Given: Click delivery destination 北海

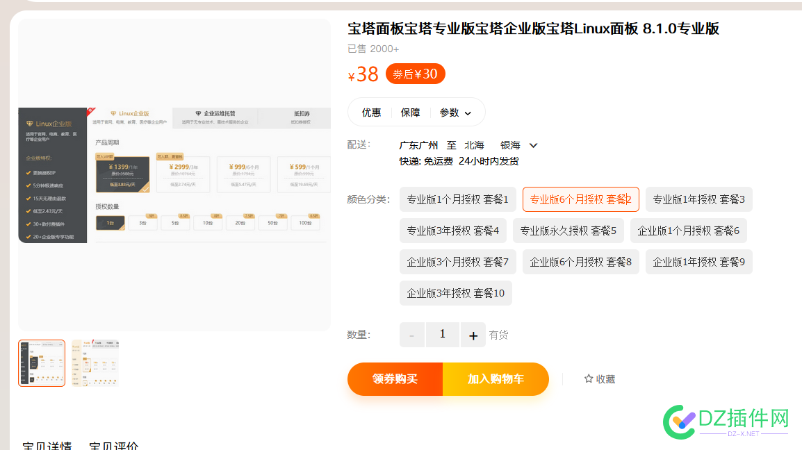Looking at the screenshot, I should [474, 145].
